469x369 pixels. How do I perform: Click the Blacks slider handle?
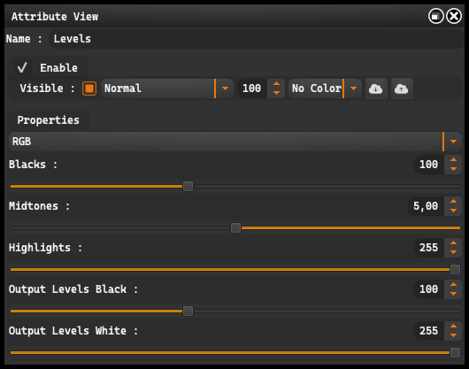[188, 187]
